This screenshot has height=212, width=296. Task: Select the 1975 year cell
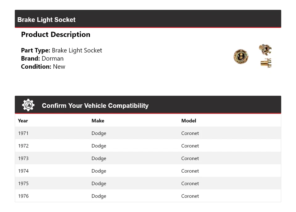coord(23,184)
